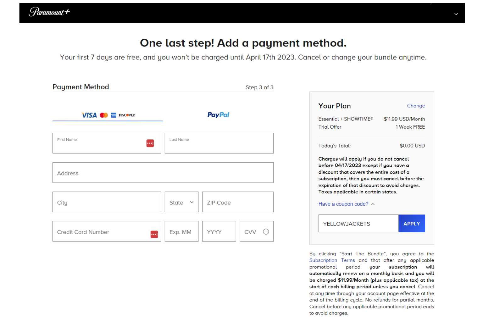Open the Subscription Terms link
This screenshot has width=483, height=322.
point(332,260)
